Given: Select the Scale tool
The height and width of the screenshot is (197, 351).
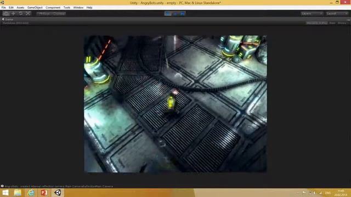Looking at the screenshot, I should 28,14.
